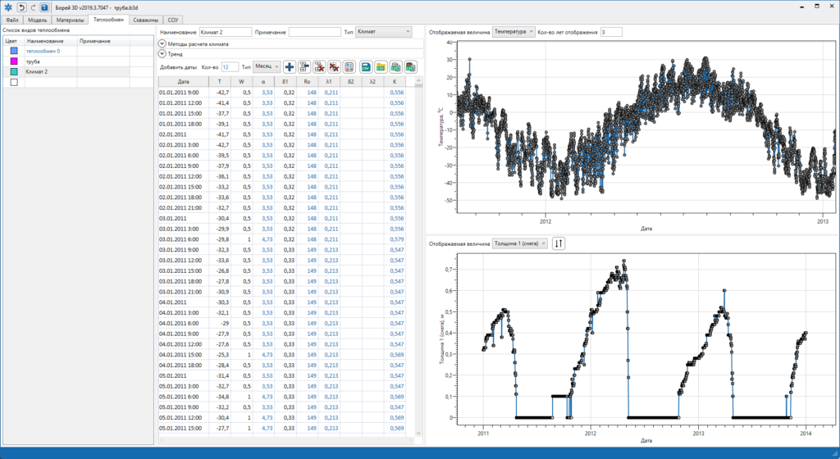
Task: Click the λ1 column header
Action: (x=329, y=81)
